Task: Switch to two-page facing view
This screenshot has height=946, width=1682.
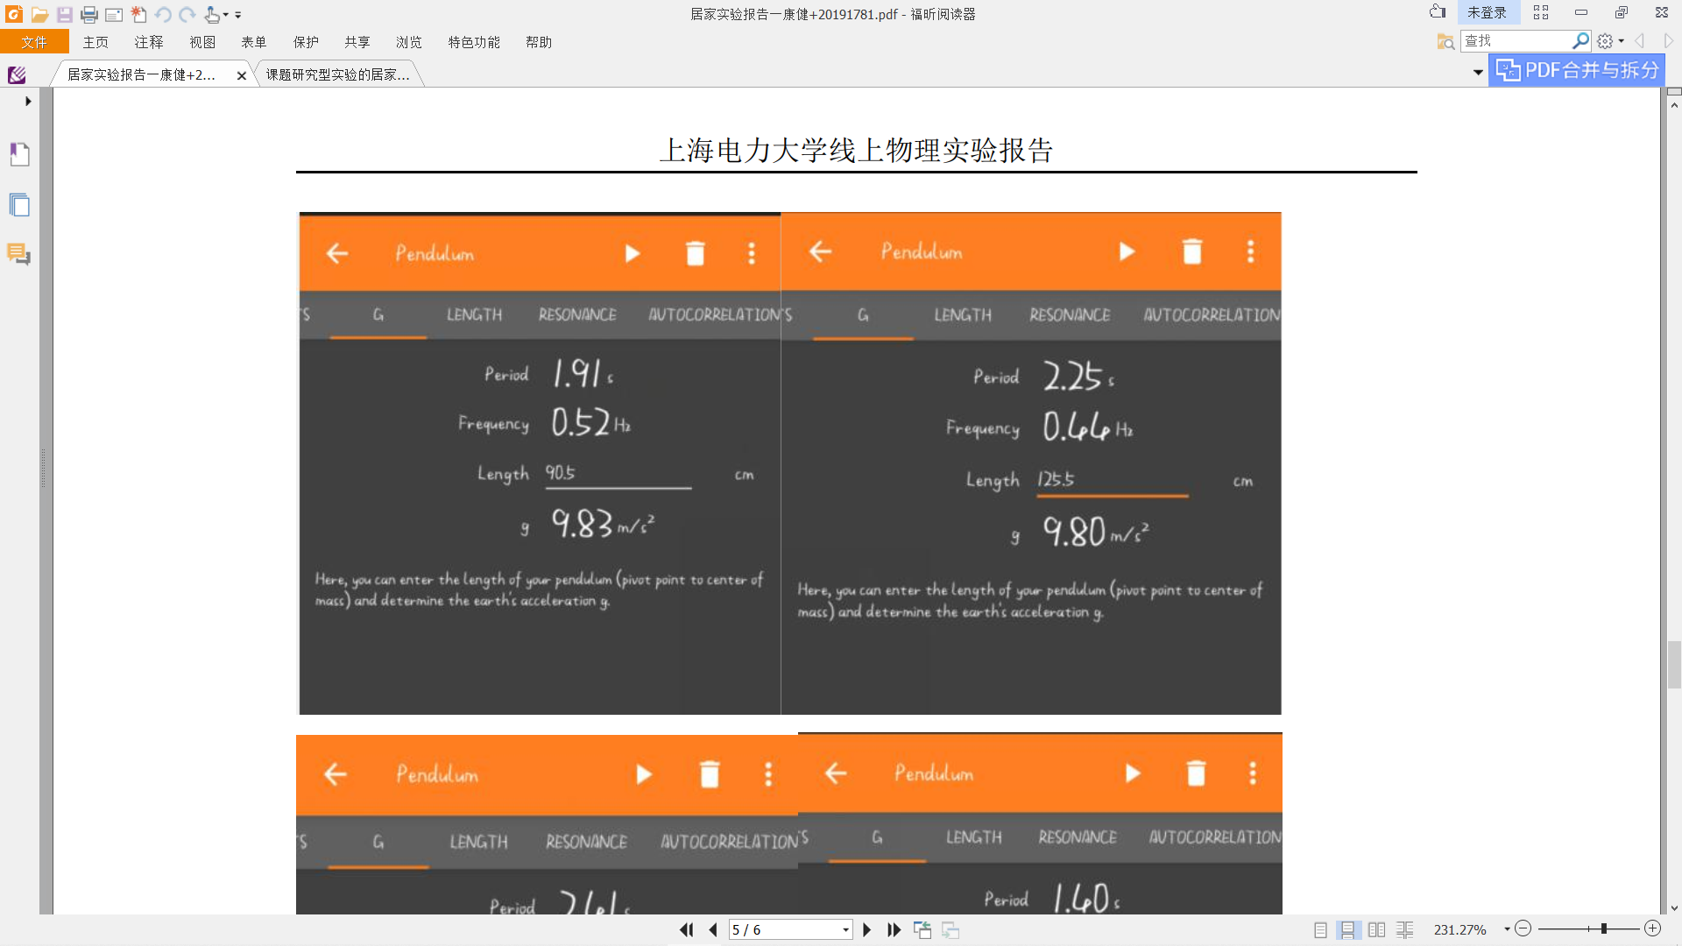Action: (1376, 930)
